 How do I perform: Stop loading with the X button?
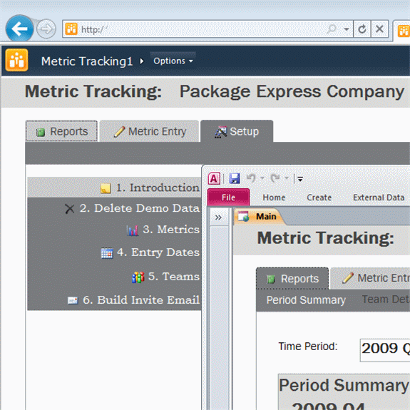[379, 29]
